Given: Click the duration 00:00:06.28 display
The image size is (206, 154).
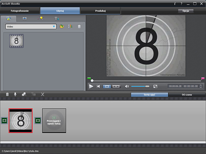Looking at the screenshot, I should pyautogui.click(x=175, y=86).
